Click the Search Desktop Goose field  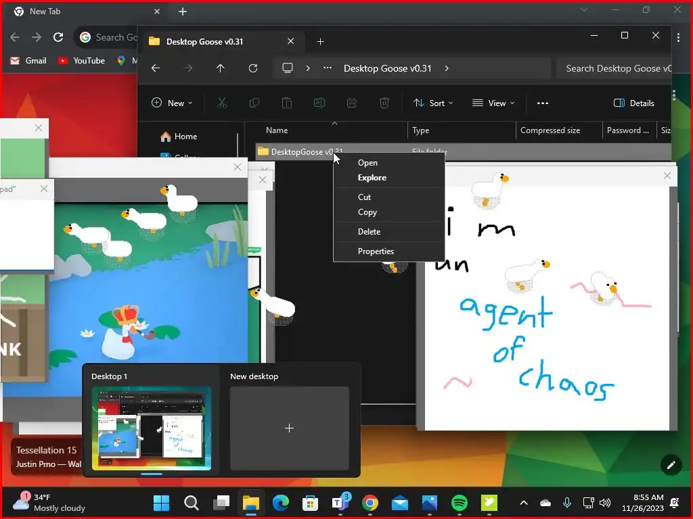[614, 68]
